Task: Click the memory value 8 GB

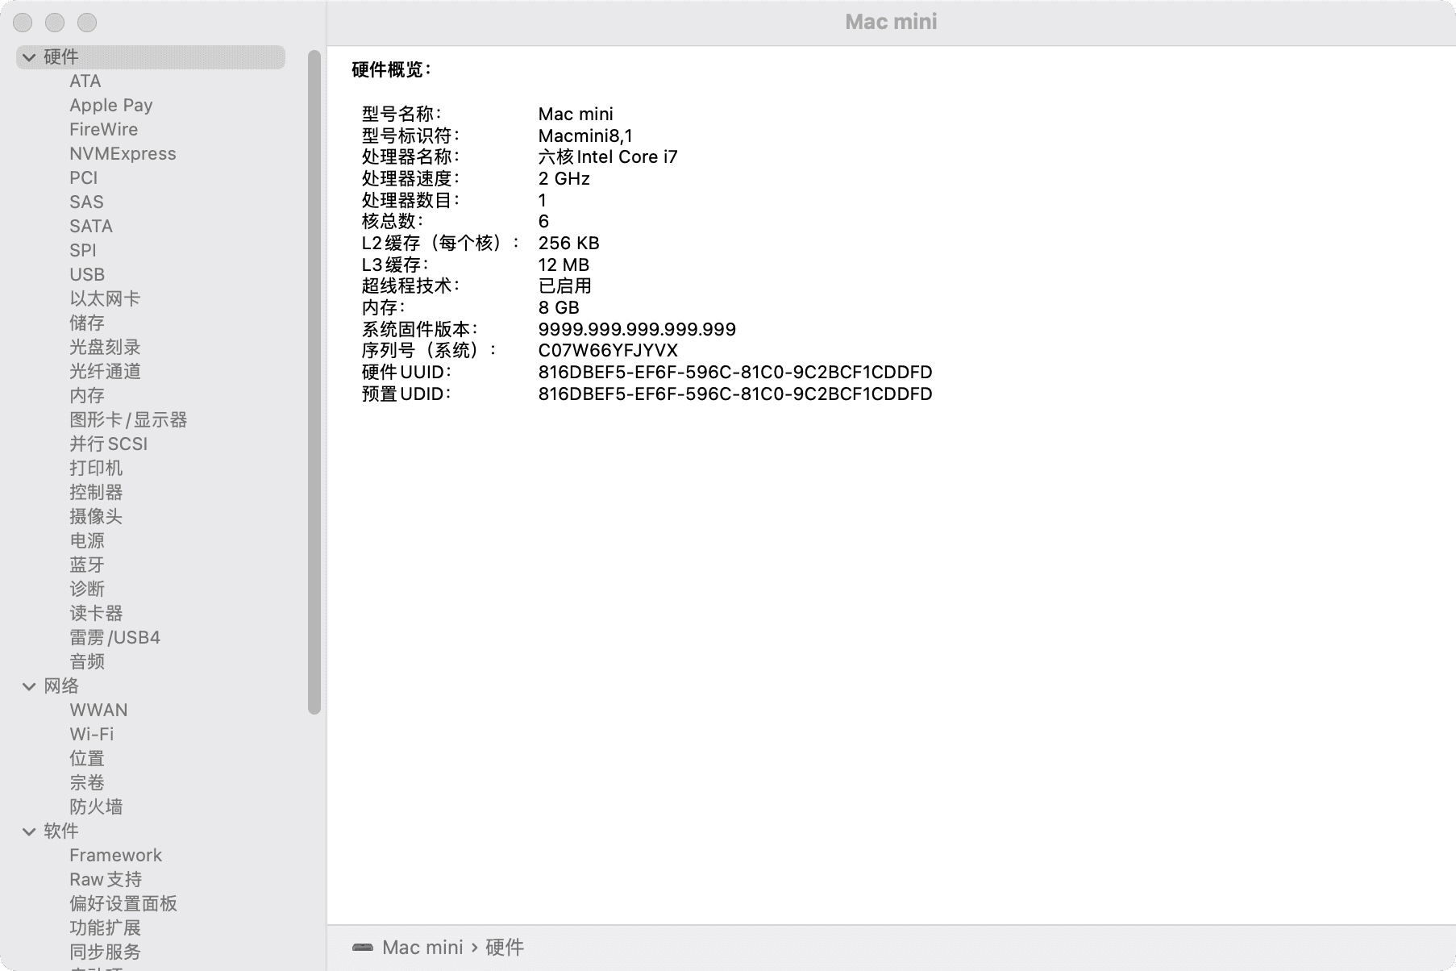Action: [559, 308]
